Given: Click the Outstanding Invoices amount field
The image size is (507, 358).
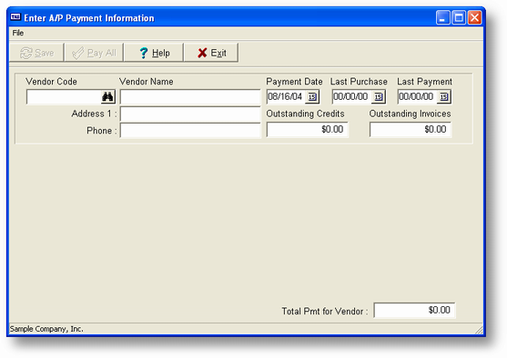Looking at the screenshot, I should (x=411, y=129).
